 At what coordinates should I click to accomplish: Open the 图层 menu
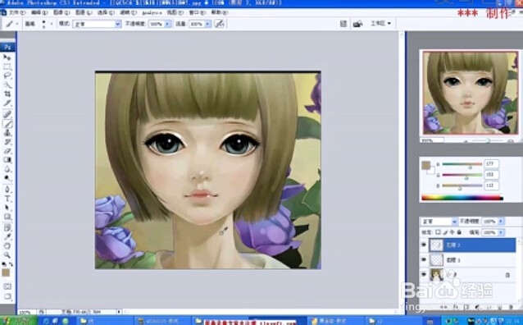(x=84, y=12)
